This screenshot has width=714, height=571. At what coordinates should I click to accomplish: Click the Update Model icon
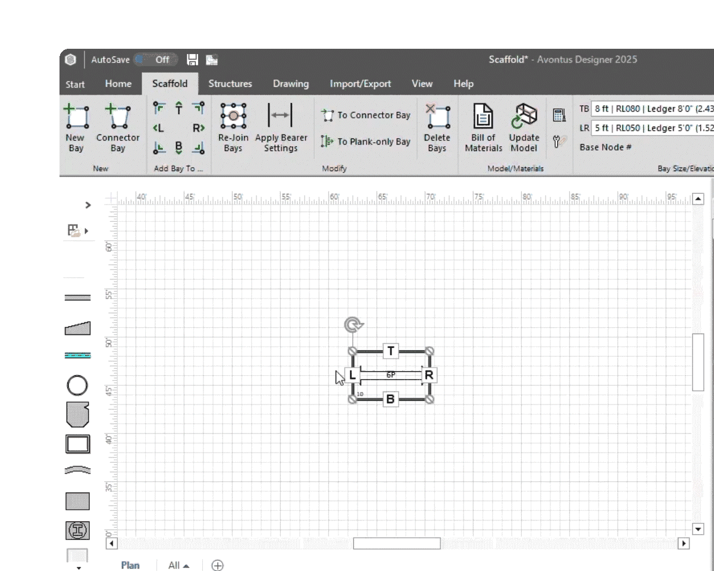[x=524, y=128]
